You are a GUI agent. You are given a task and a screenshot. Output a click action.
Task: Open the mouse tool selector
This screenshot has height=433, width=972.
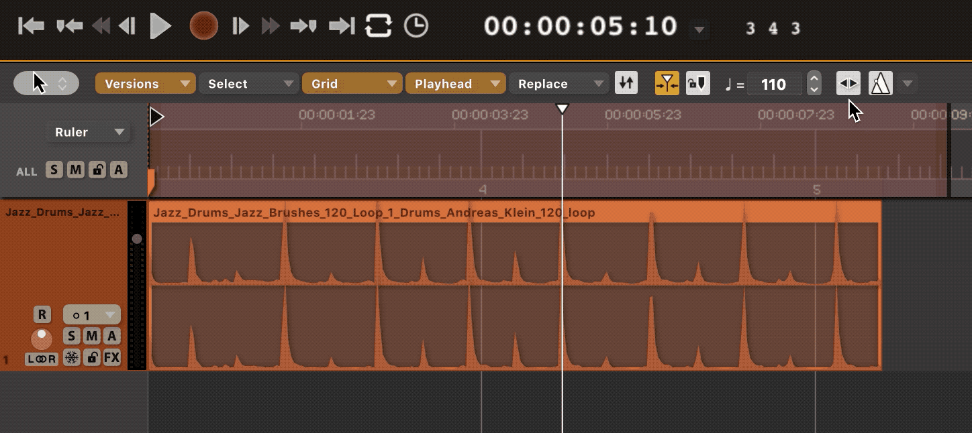[46, 84]
